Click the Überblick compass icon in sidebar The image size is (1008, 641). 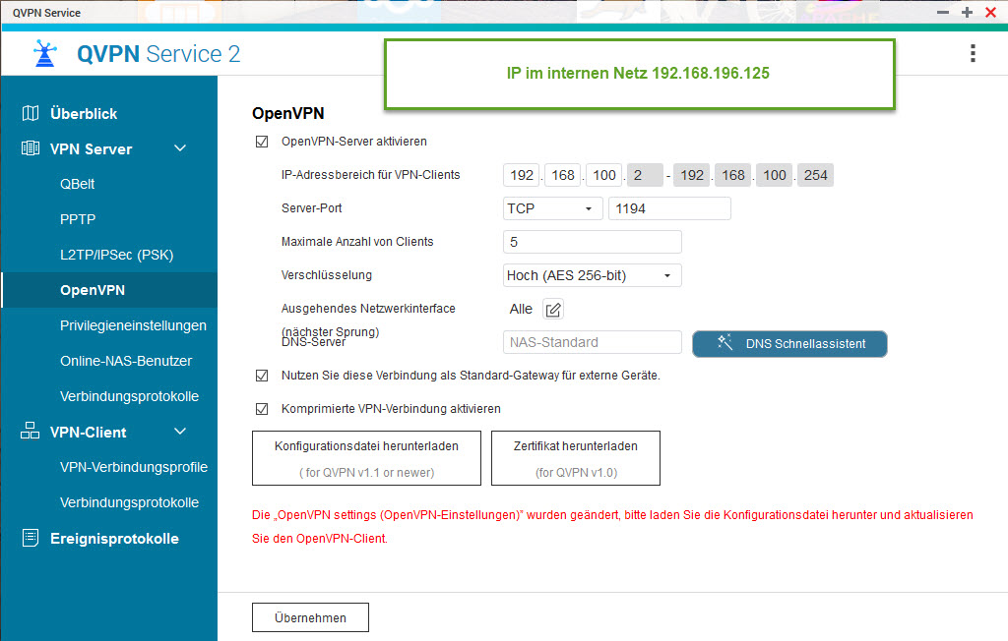tap(31, 113)
